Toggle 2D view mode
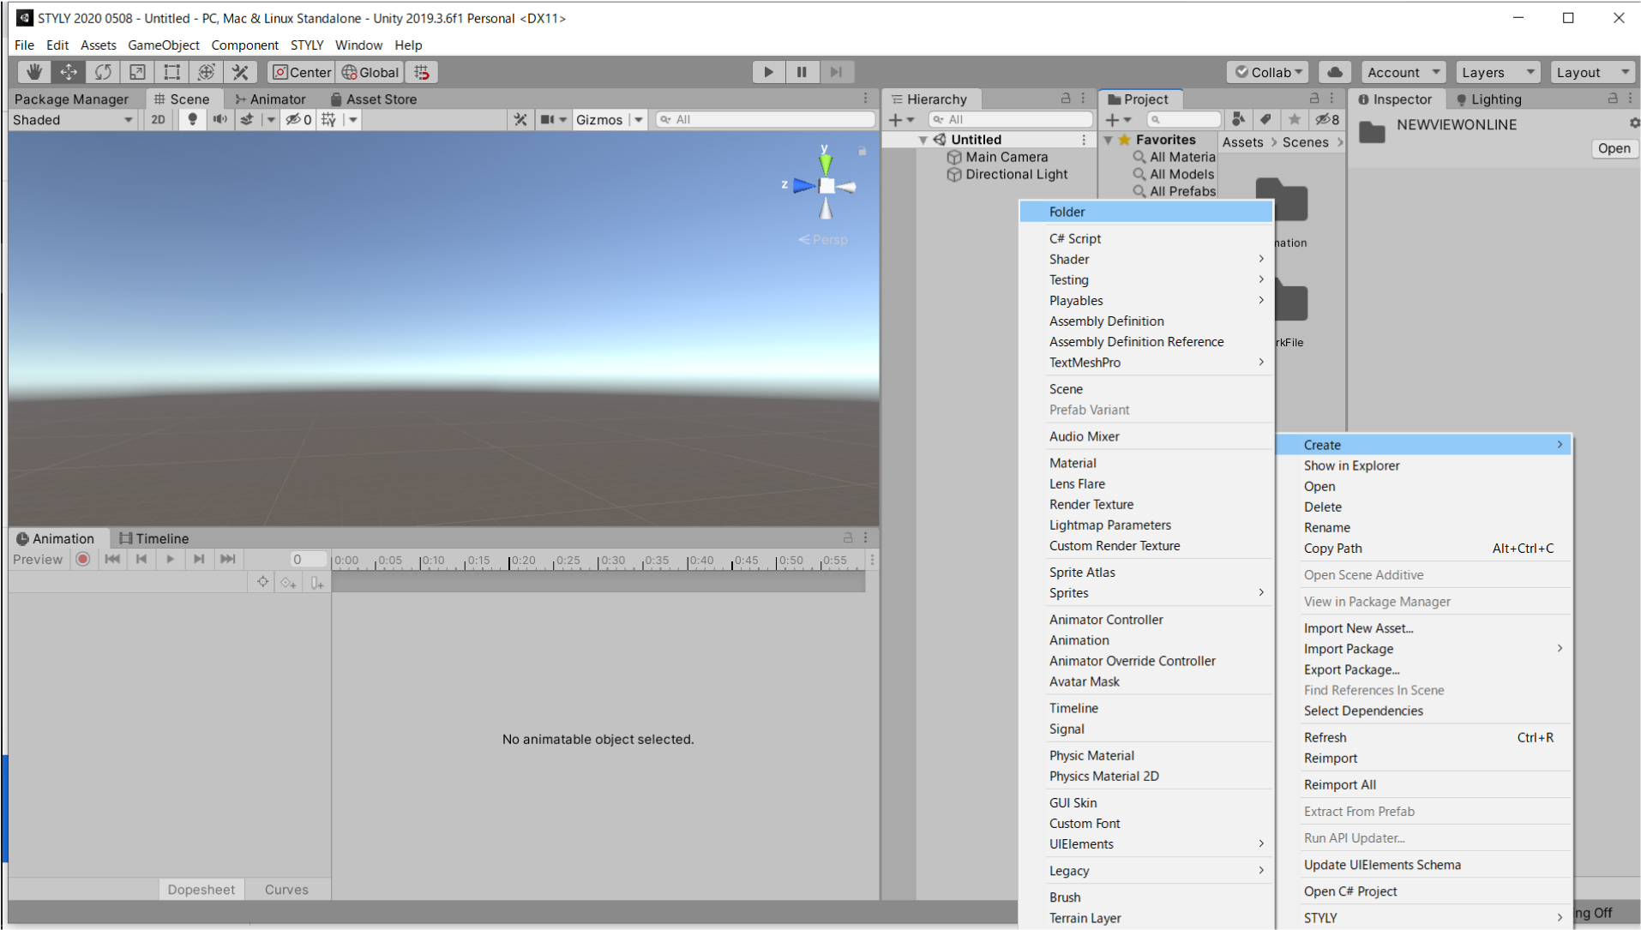This screenshot has width=1641, height=930. pos(158,119)
